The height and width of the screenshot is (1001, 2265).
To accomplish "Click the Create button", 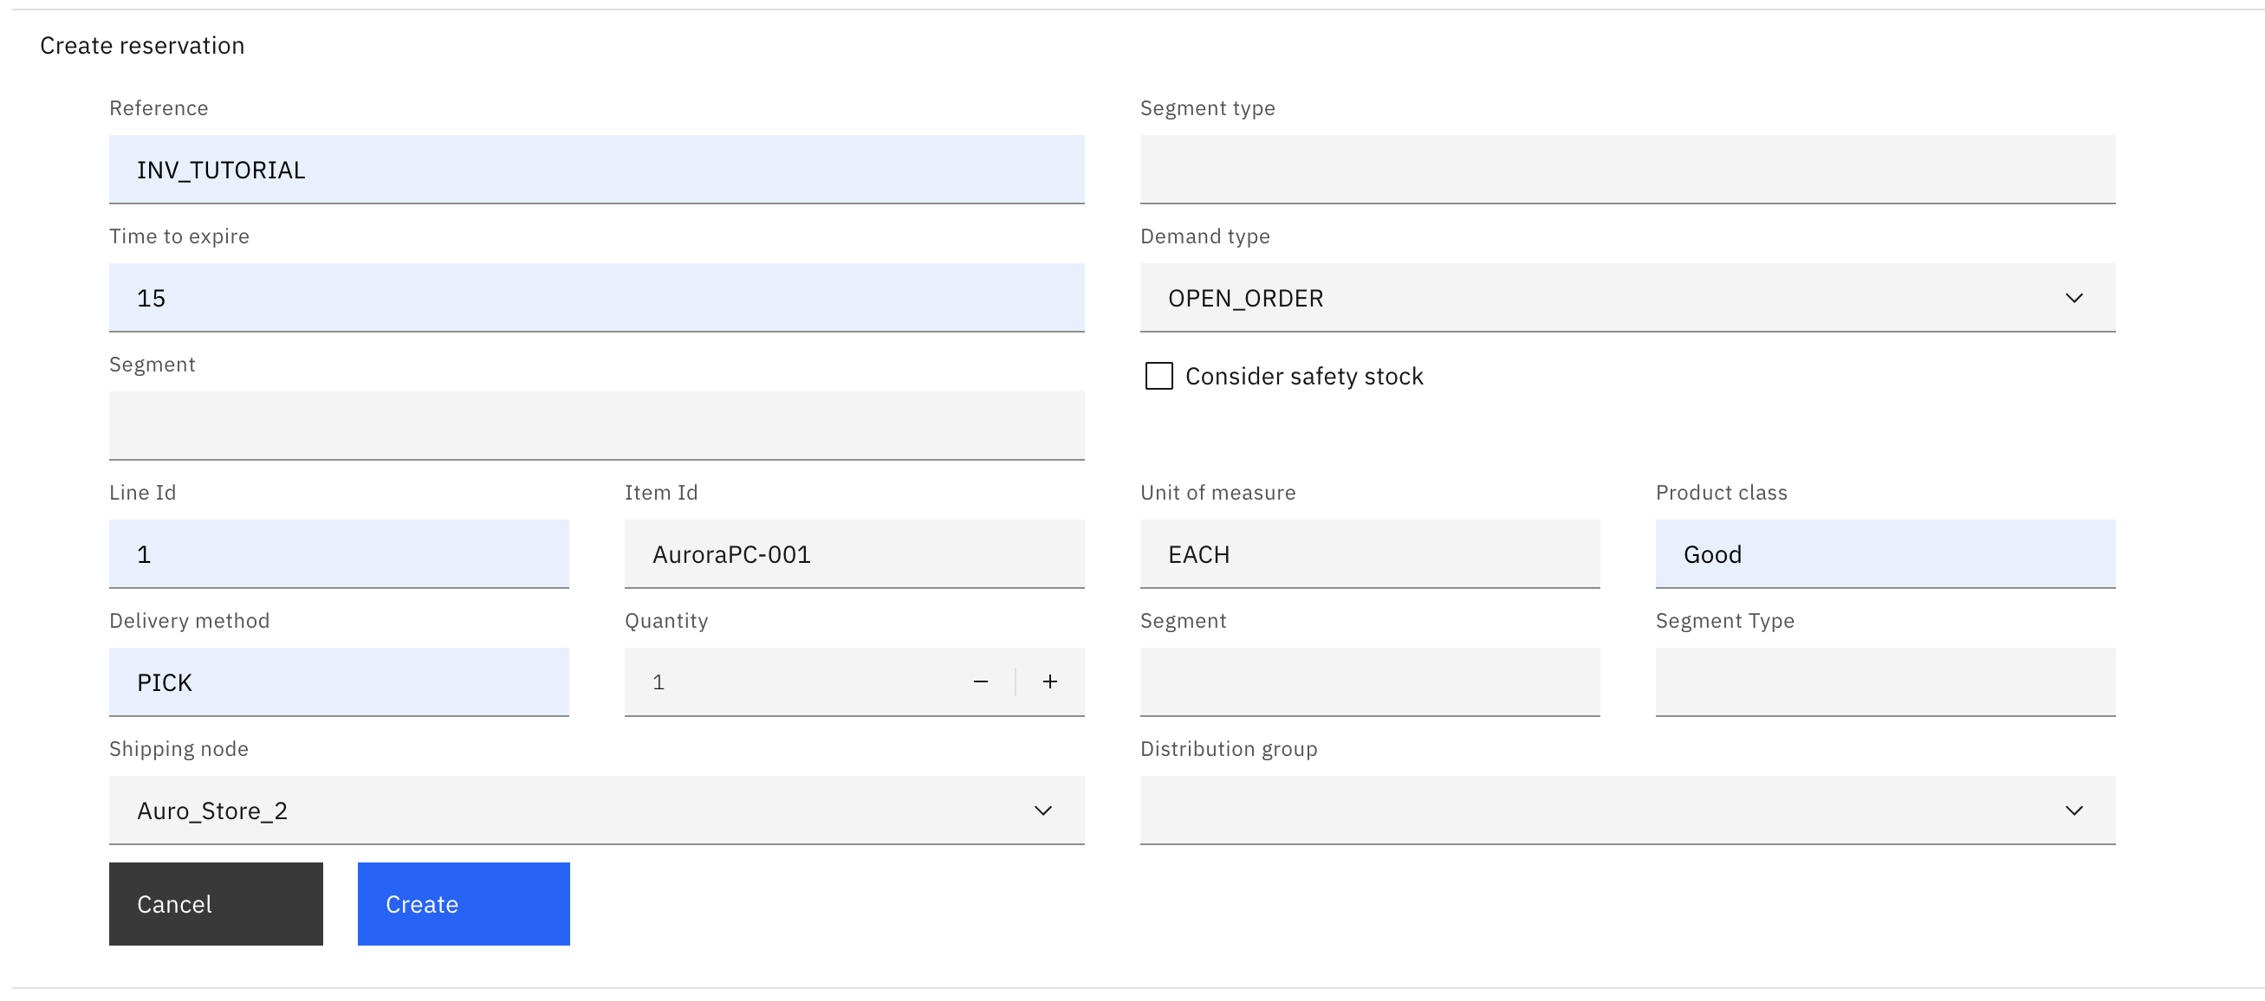I will [464, 904].
